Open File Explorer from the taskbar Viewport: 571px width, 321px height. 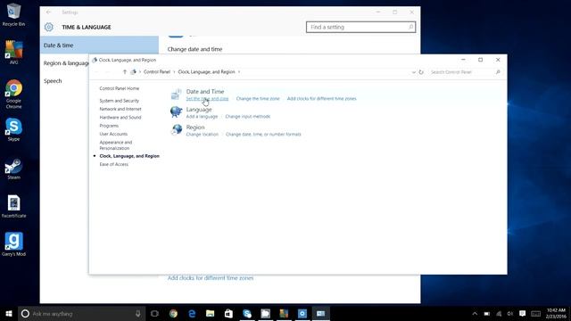point(211,314)
